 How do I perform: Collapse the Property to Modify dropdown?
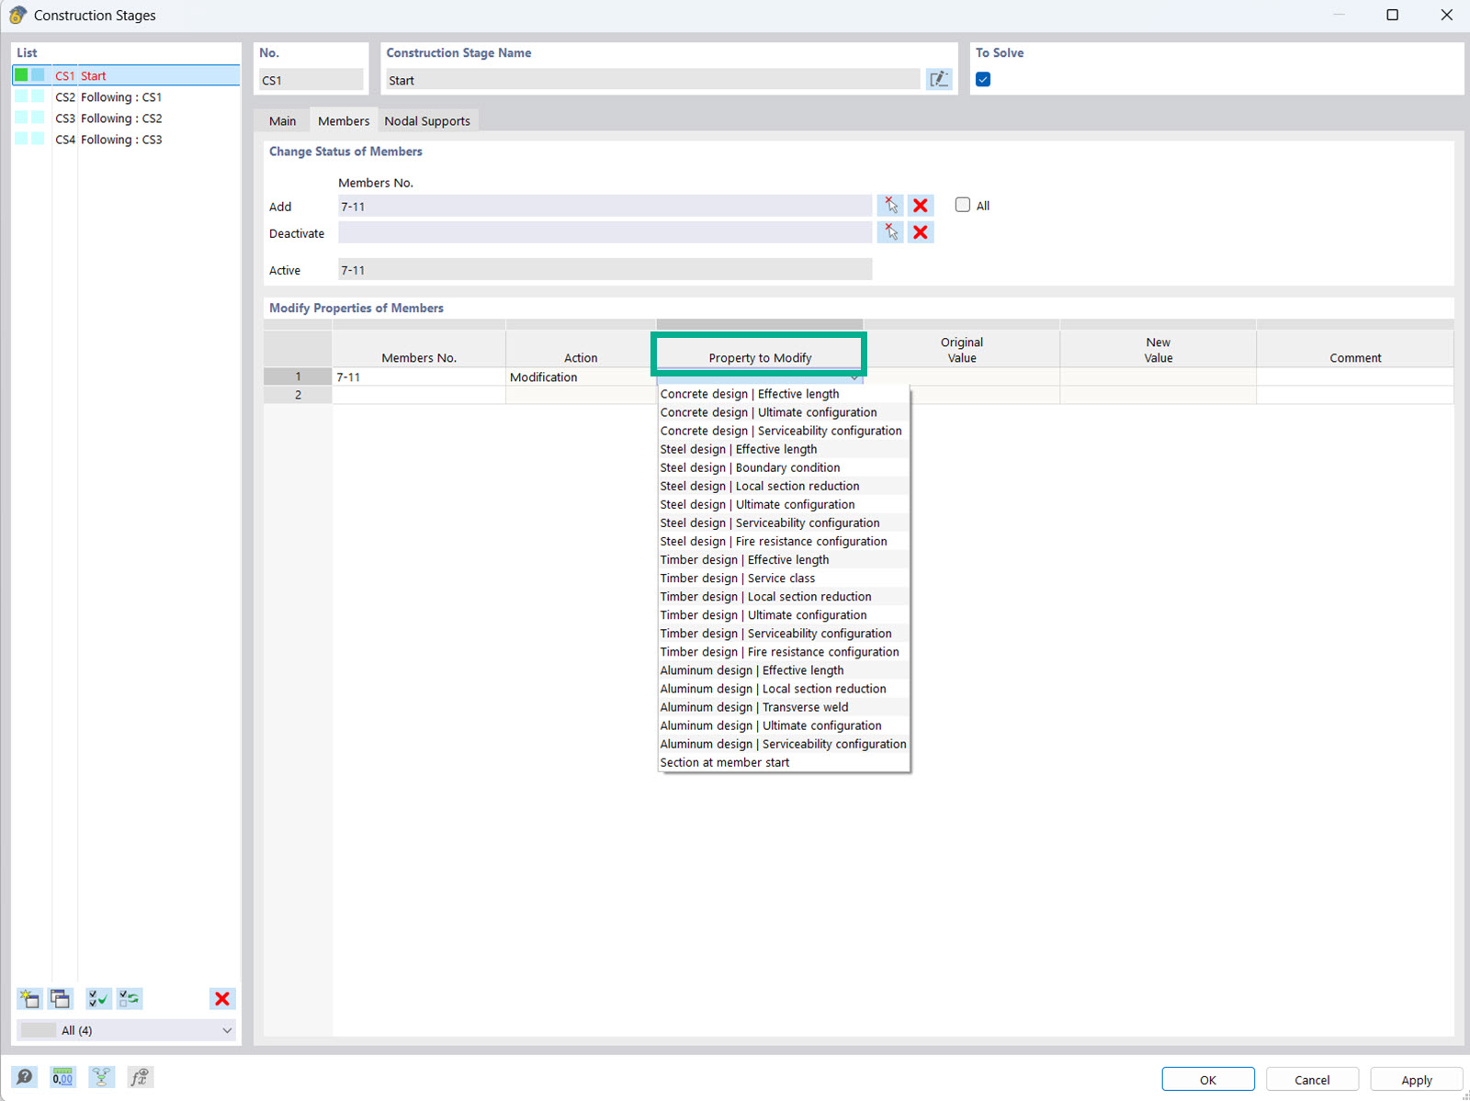coord(854,376)
